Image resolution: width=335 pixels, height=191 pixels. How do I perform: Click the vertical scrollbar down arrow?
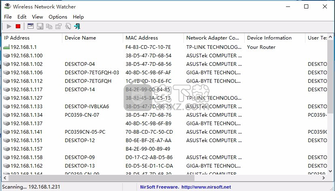[330, 171]
